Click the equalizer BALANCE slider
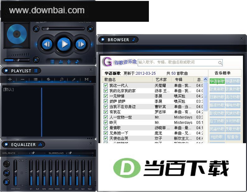Viewport: 247px width, 192px height. tap(32, 153)
